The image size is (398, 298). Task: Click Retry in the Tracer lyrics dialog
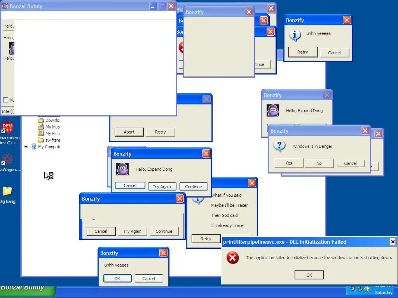point(206,239)
